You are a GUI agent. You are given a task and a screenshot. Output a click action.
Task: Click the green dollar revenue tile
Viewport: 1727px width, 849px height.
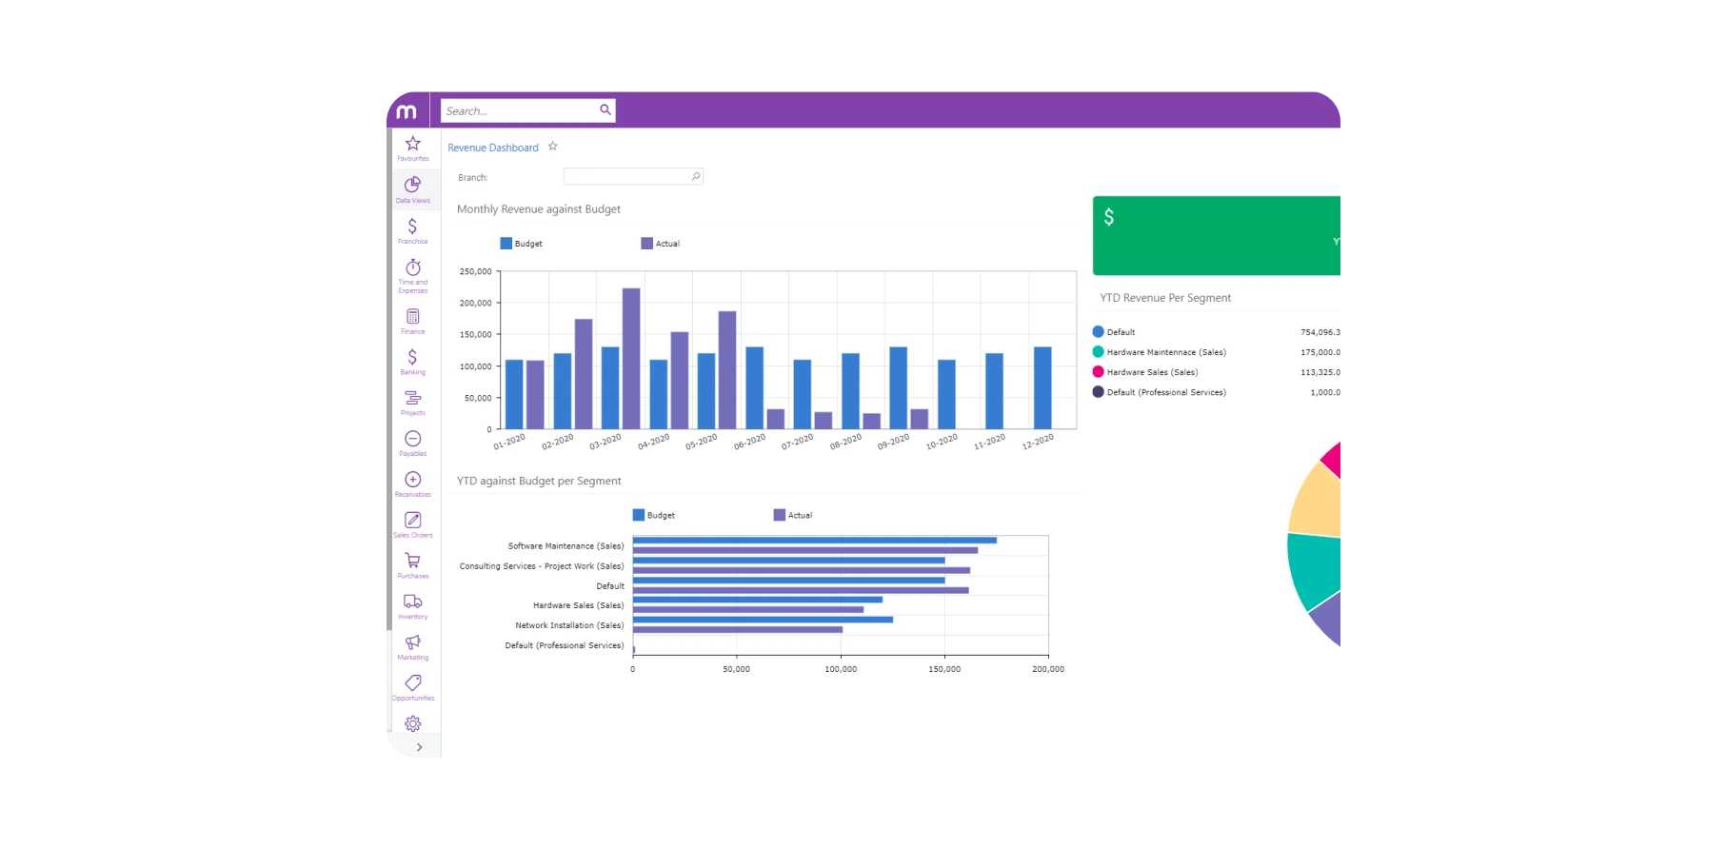coord(1217,236)
